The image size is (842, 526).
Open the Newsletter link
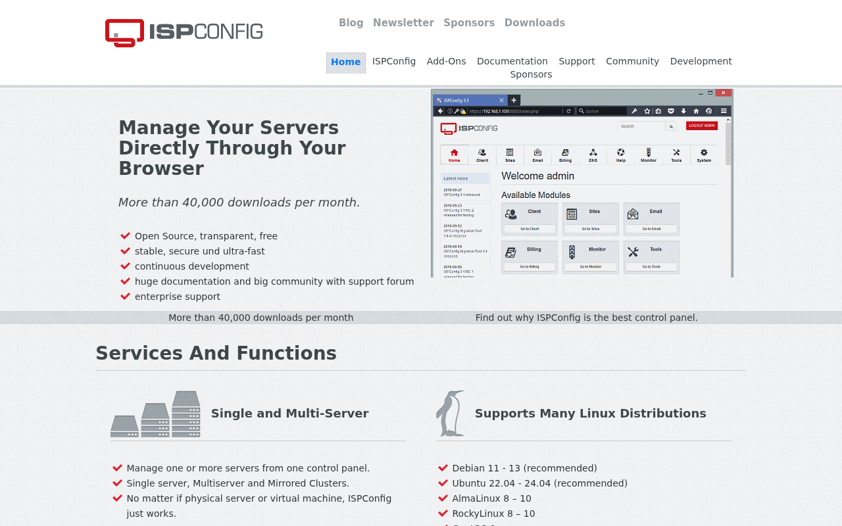[x=403, y=23]
